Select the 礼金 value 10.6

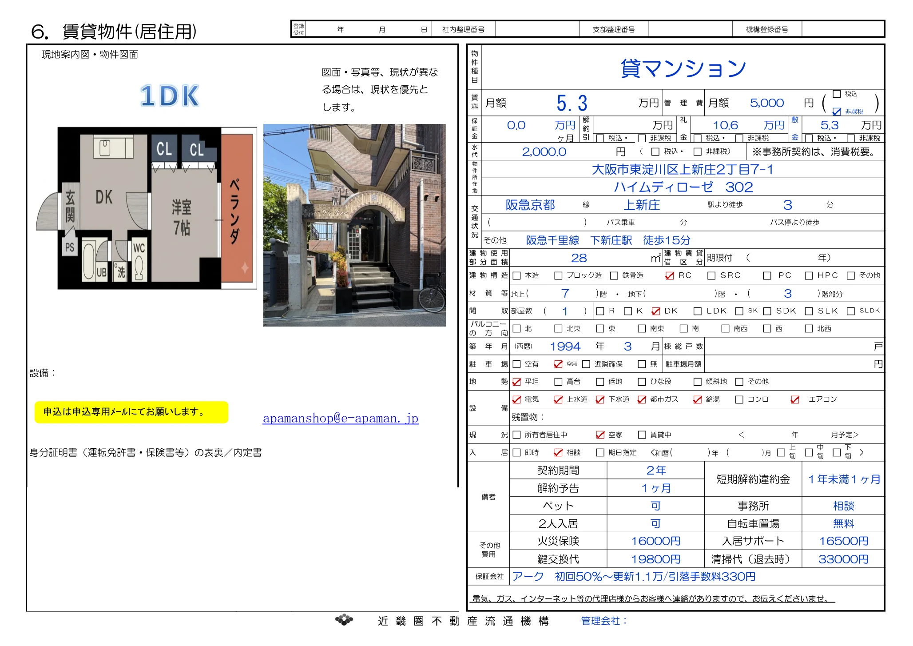[725, 125]
